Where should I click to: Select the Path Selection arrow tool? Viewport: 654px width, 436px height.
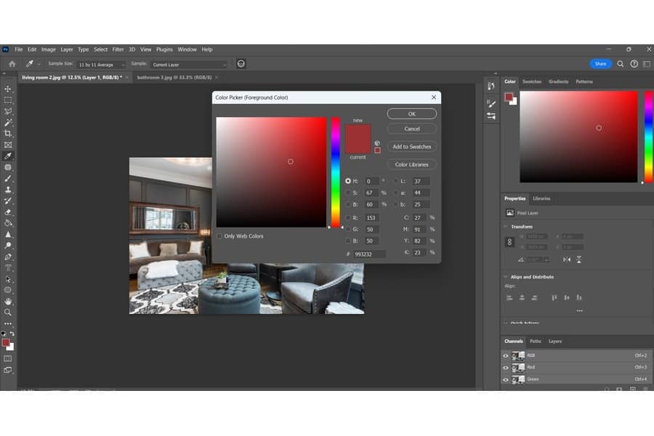tap(8, 279)
